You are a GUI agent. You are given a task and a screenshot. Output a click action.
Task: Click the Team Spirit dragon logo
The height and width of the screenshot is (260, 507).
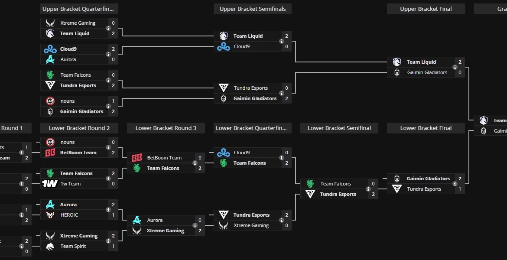50,246
